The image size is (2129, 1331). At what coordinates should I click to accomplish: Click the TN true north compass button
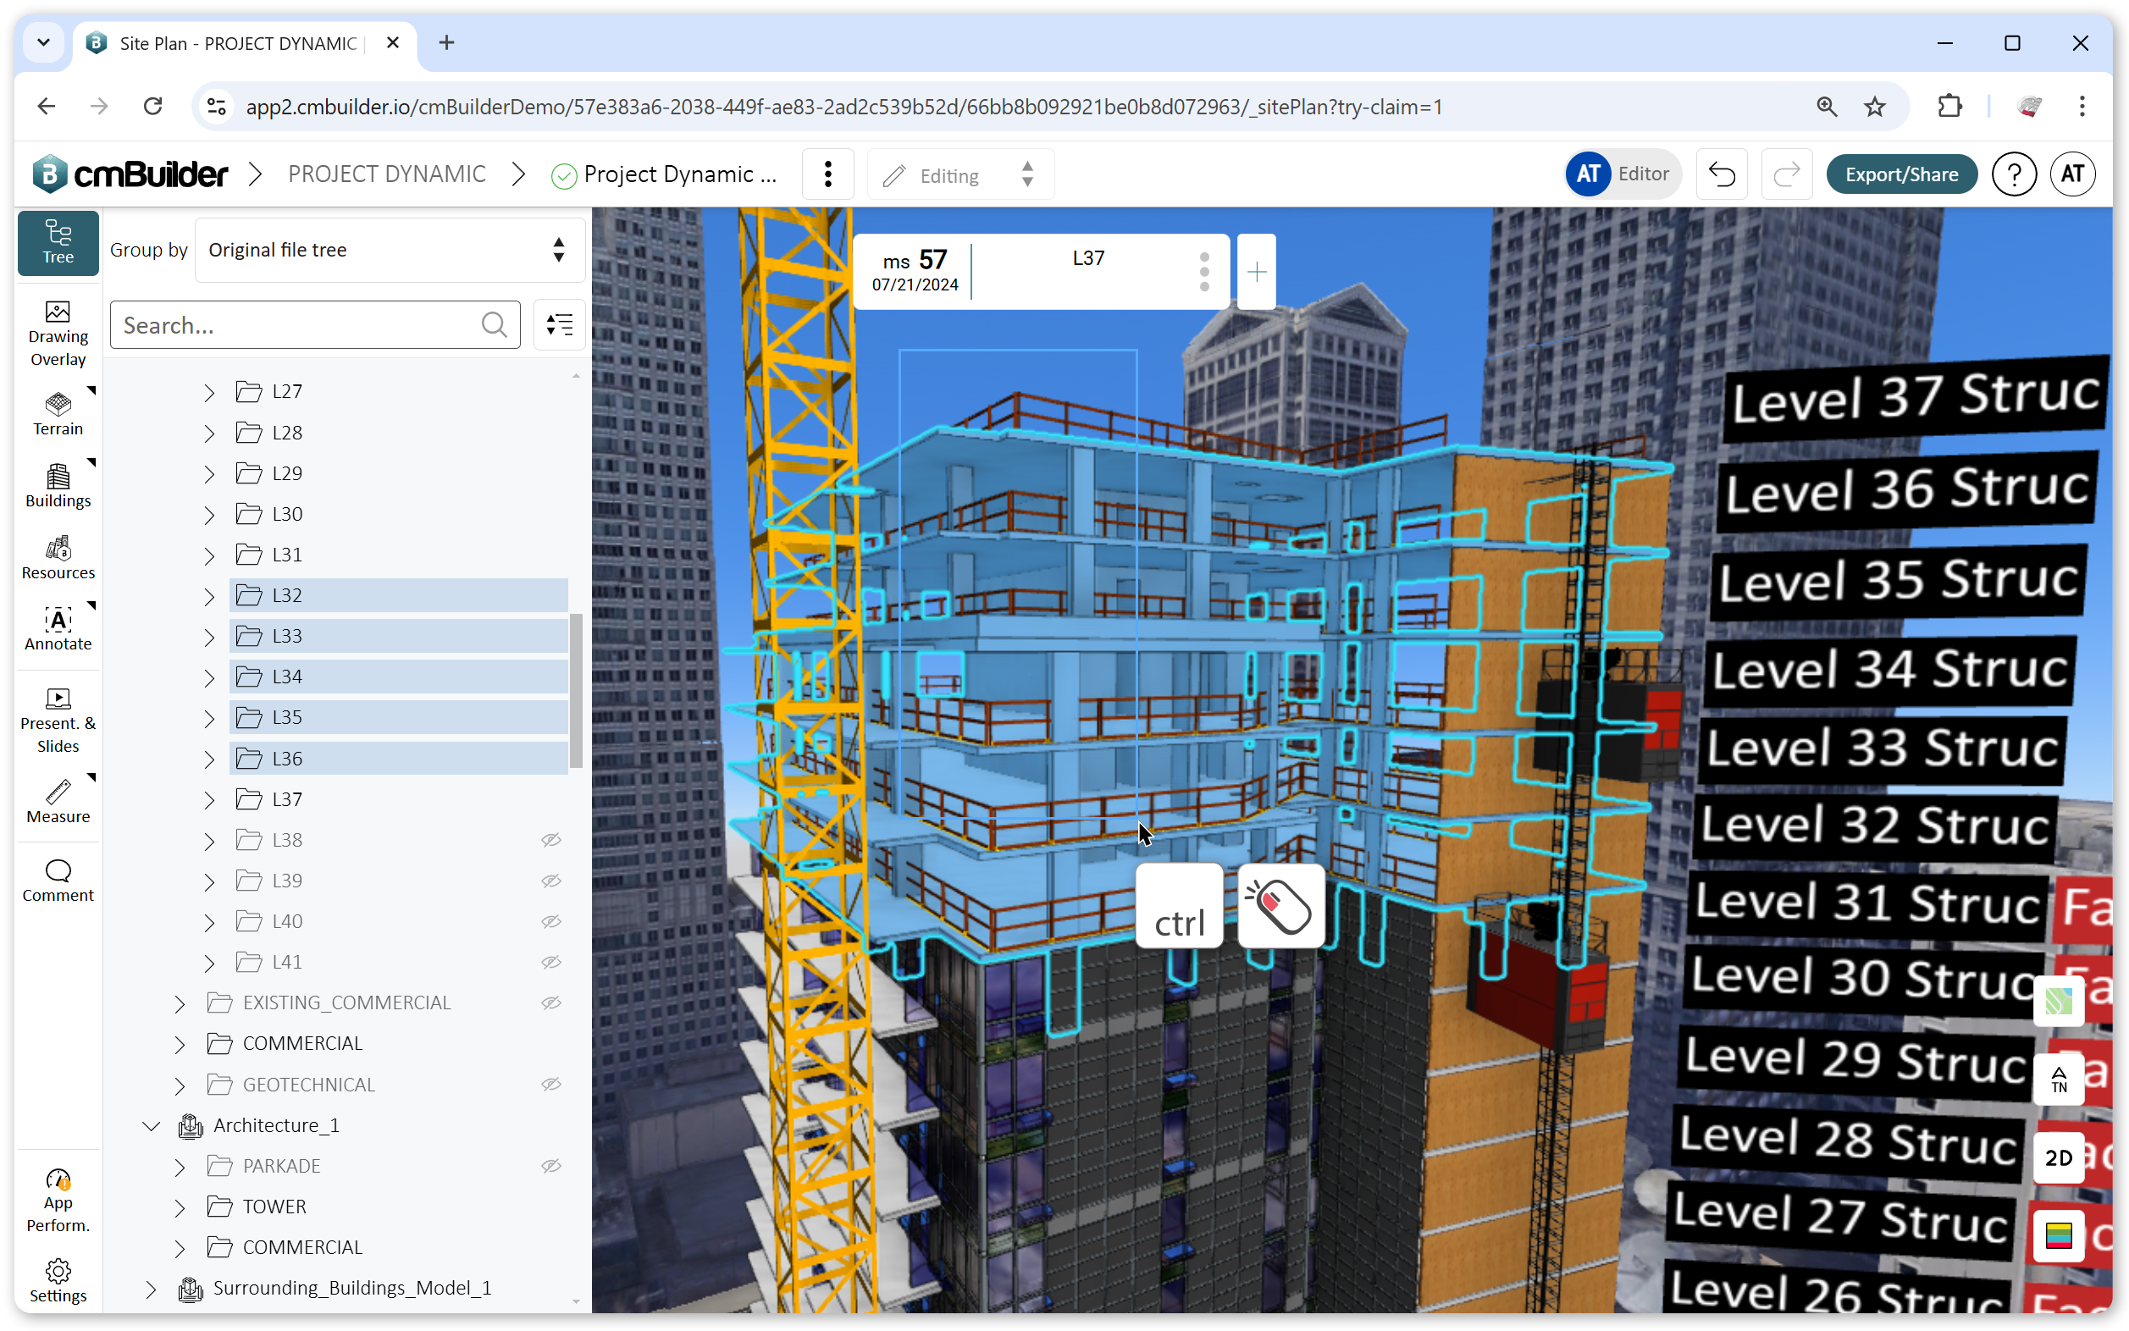coord(2058,1080)
